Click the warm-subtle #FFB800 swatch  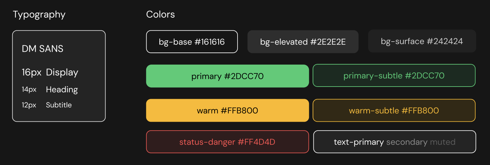[x=394, y=111]
